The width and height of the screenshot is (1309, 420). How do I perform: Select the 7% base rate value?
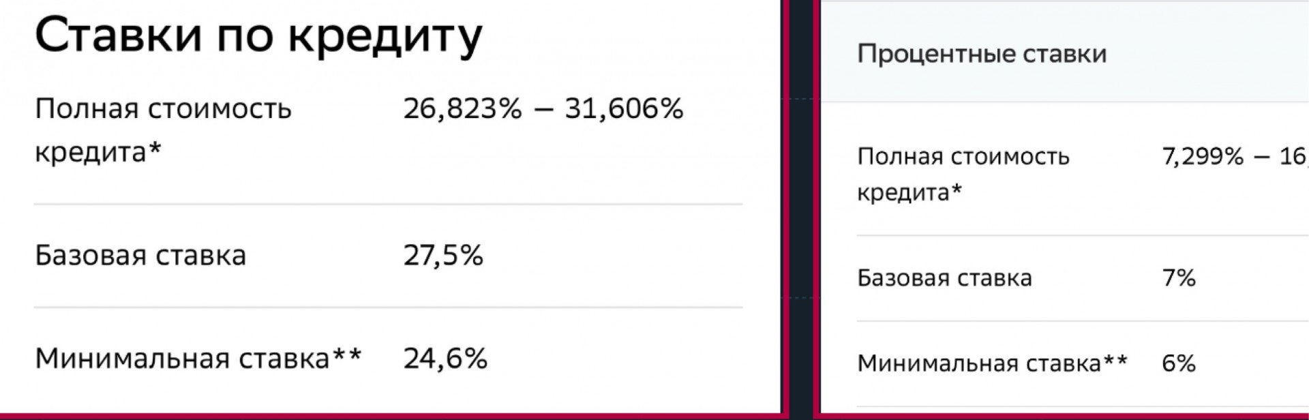[x=1179, y=278]
